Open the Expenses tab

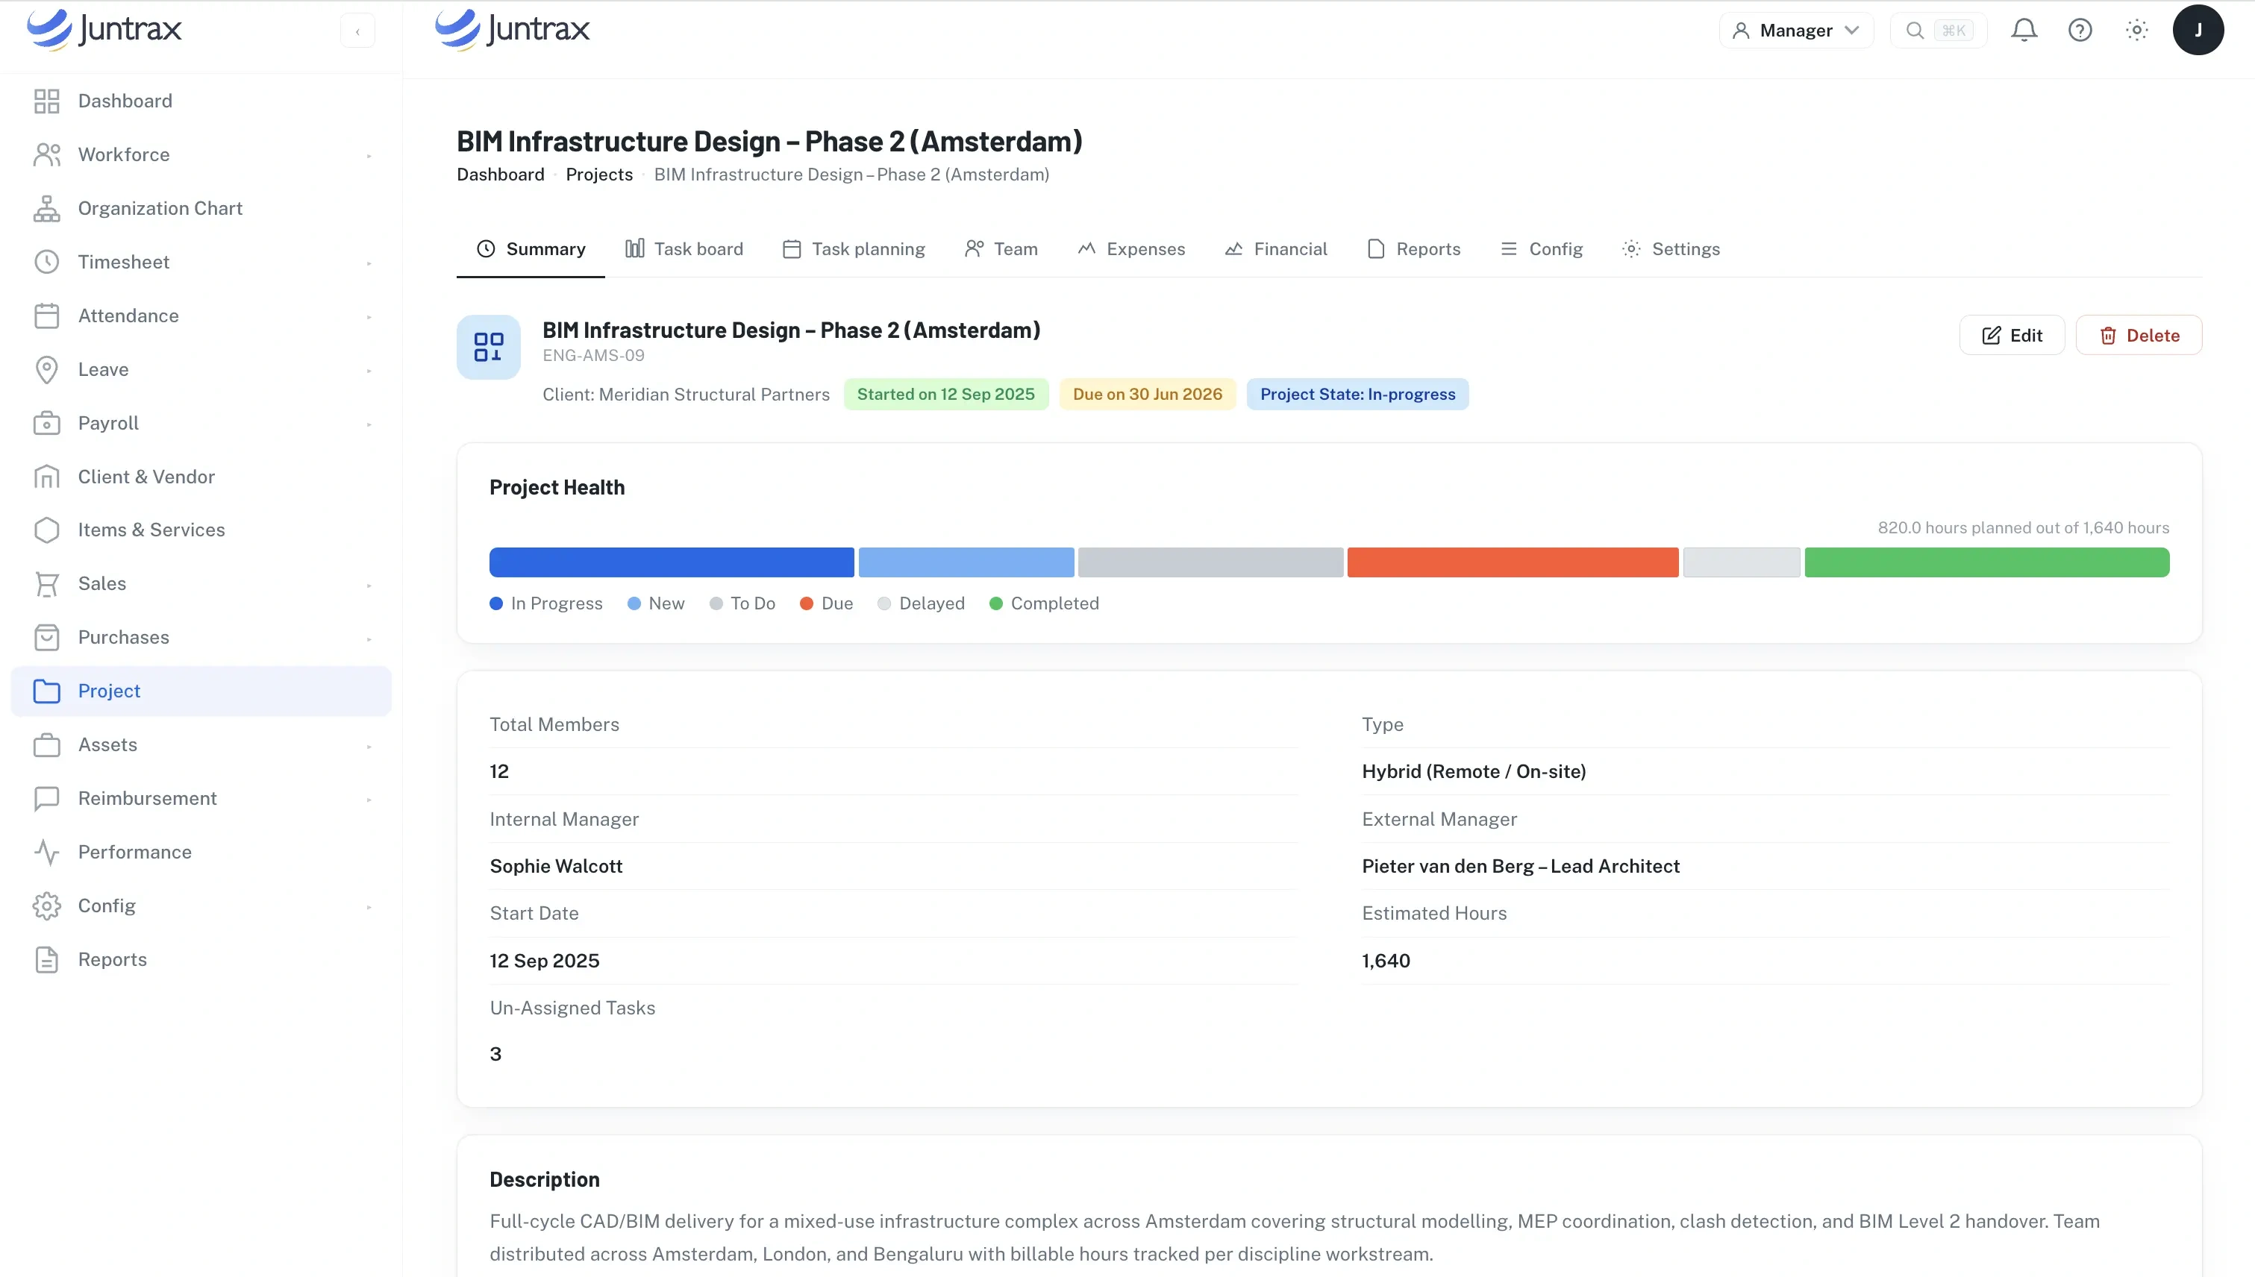1131,249
